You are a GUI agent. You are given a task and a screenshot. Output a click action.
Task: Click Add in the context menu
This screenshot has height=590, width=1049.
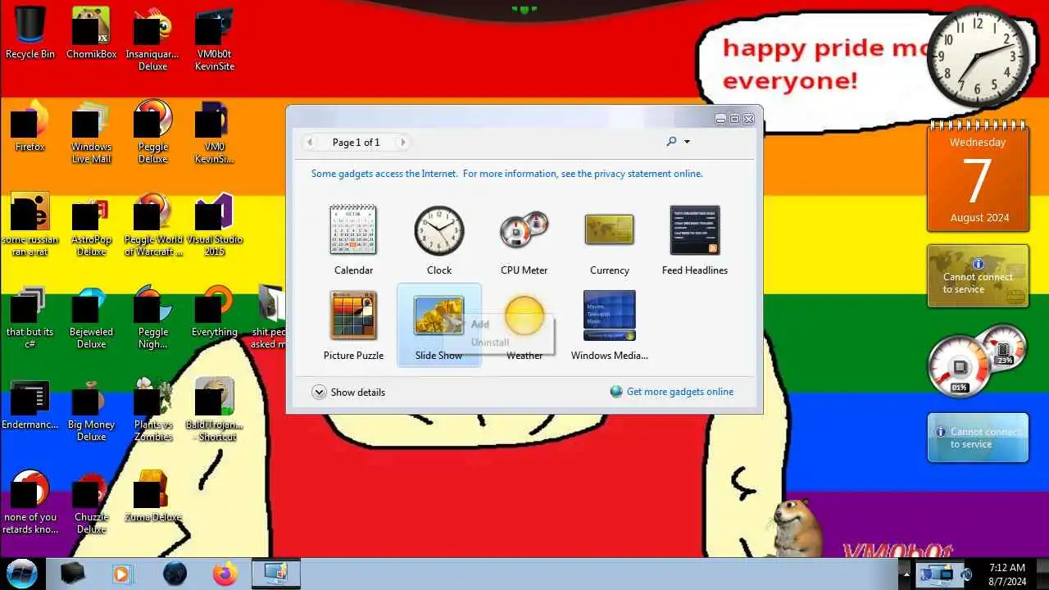[x=480, y=324]
